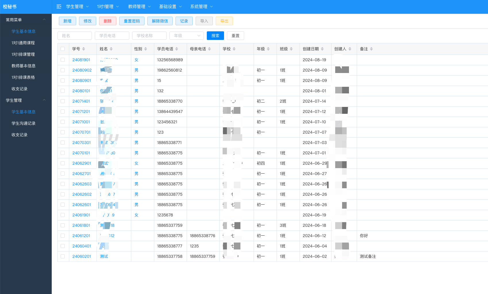Click the 解除微信 button

[x=160, y=21]
